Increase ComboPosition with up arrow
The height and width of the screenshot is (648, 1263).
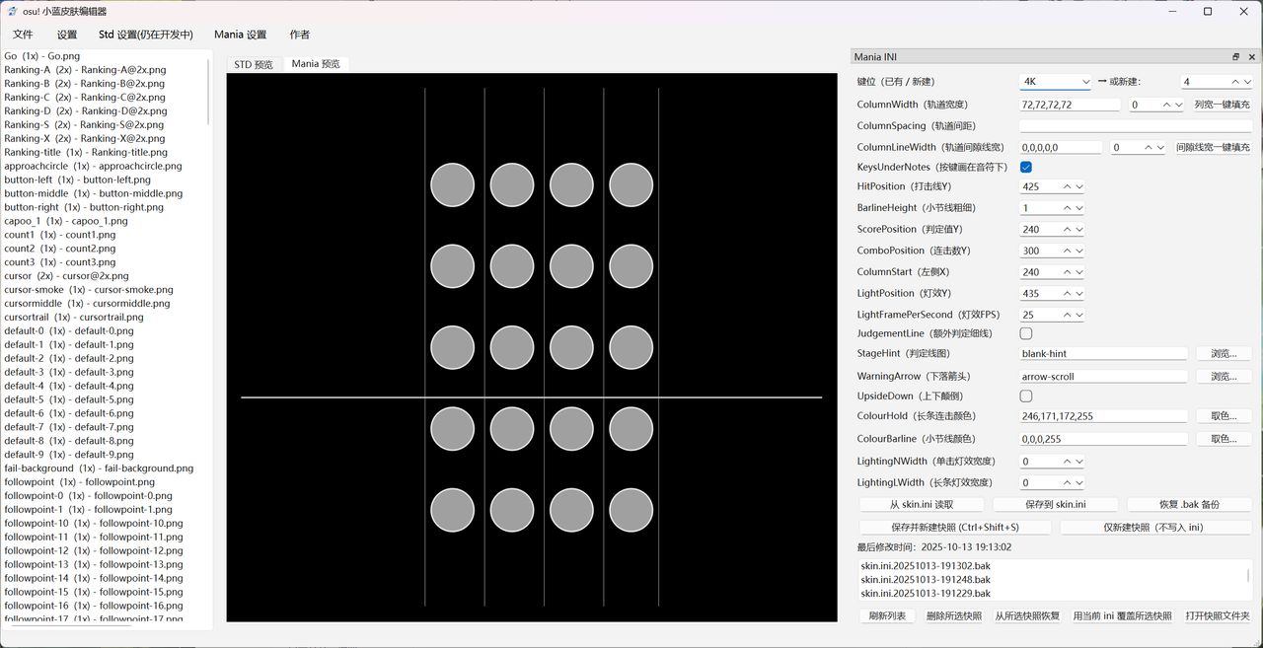click(x=1068, y=251)
